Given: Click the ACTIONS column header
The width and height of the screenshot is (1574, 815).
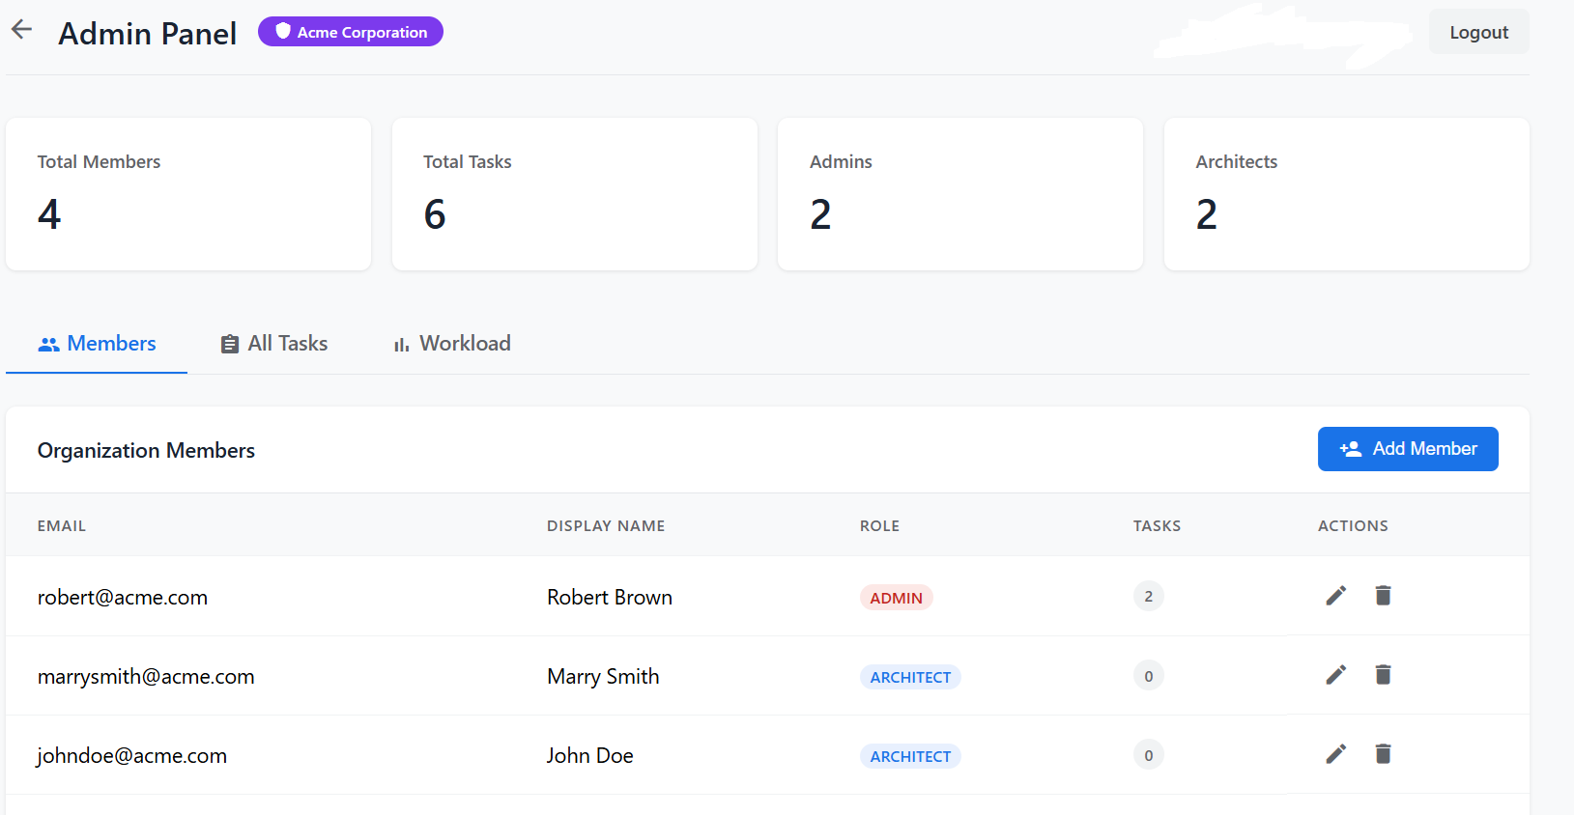Looking at the screenshot, I should pyautogui.click(x=1353, y=526).
